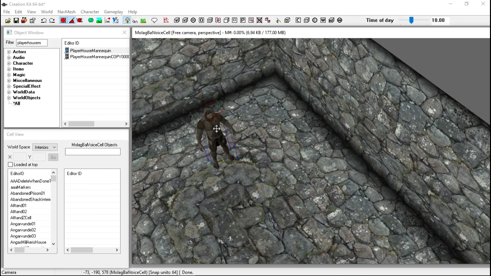Click the green globe world icon
The height and width of the screenshot is (276, 491).
(91, 20)
